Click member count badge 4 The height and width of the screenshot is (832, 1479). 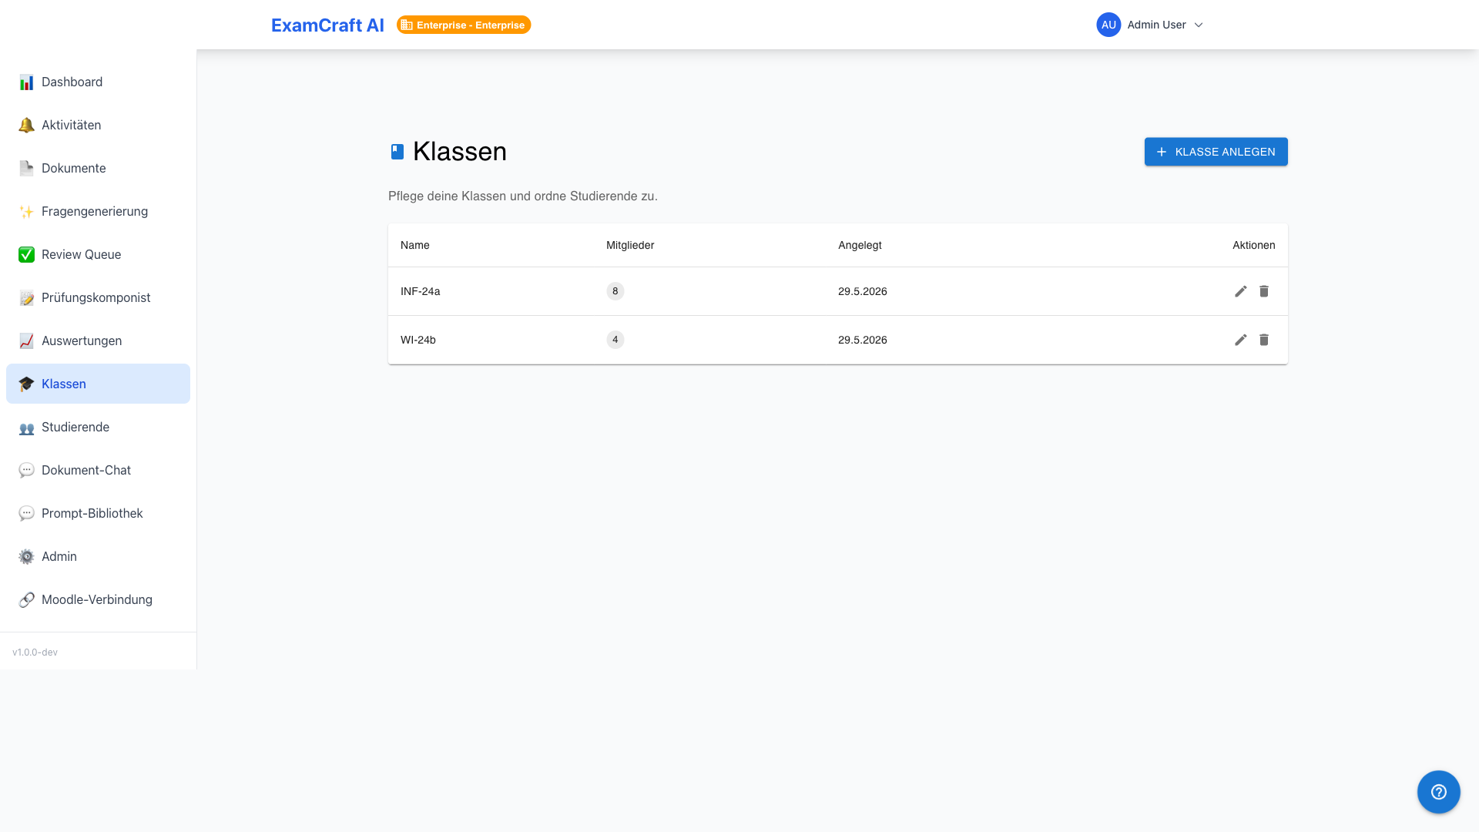[x=615, y=340]
